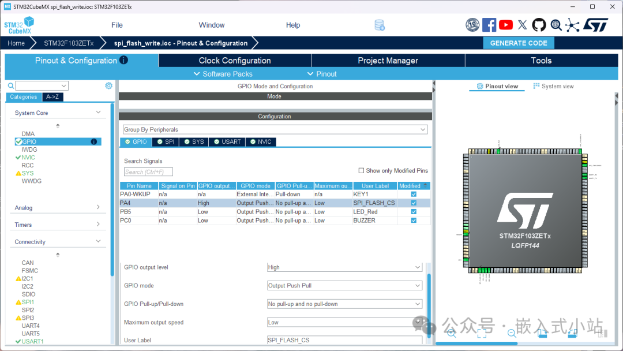
Task: Rotate the chip view counter-clockwise
Action: coord(572,333)
